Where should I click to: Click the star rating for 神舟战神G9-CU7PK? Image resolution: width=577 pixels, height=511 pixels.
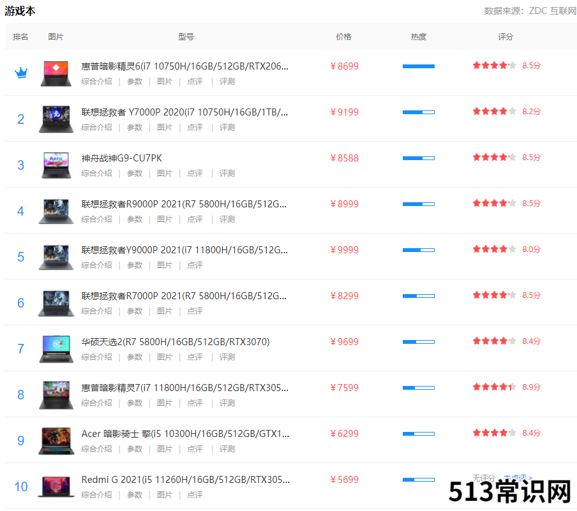click(494, 158)
